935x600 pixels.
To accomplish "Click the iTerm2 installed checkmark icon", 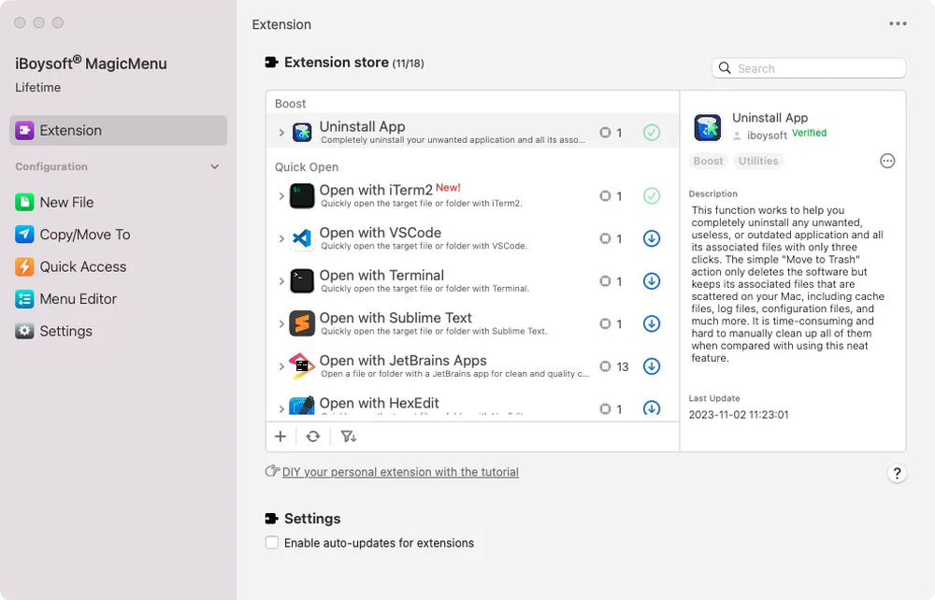I will 652,196.
